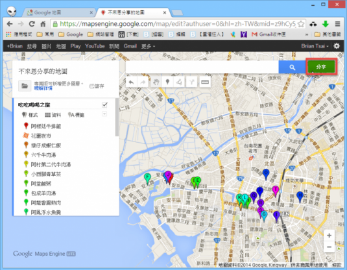
Task: Select the hand pan tool
Action: (156, 82)
